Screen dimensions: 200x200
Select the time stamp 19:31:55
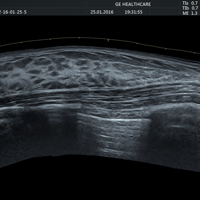pyautogui.click(x=133, y=12)
